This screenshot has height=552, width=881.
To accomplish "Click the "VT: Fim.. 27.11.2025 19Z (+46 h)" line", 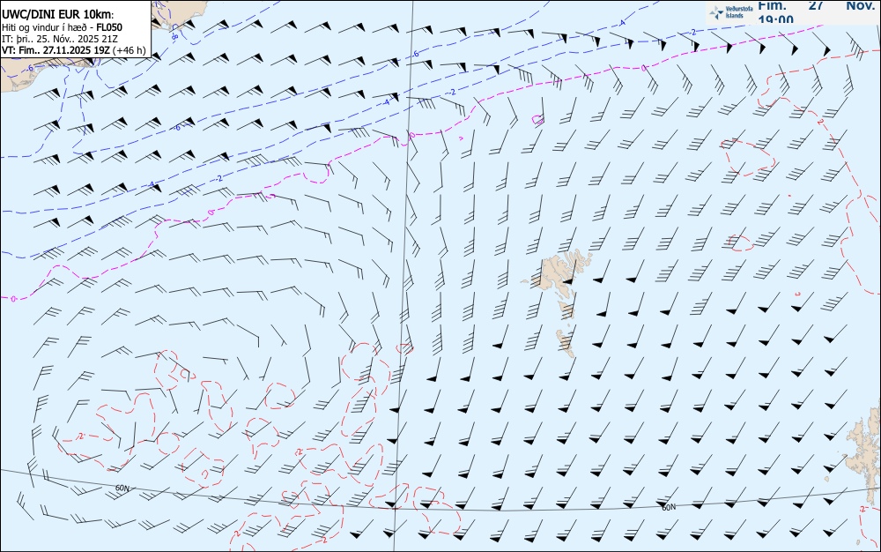I will pos(74,50).
